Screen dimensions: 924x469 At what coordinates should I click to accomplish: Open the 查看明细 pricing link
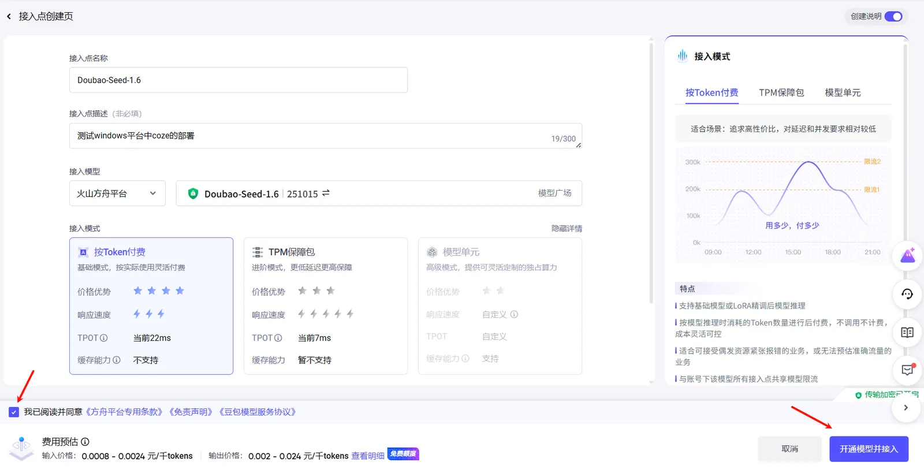point(368,456)
